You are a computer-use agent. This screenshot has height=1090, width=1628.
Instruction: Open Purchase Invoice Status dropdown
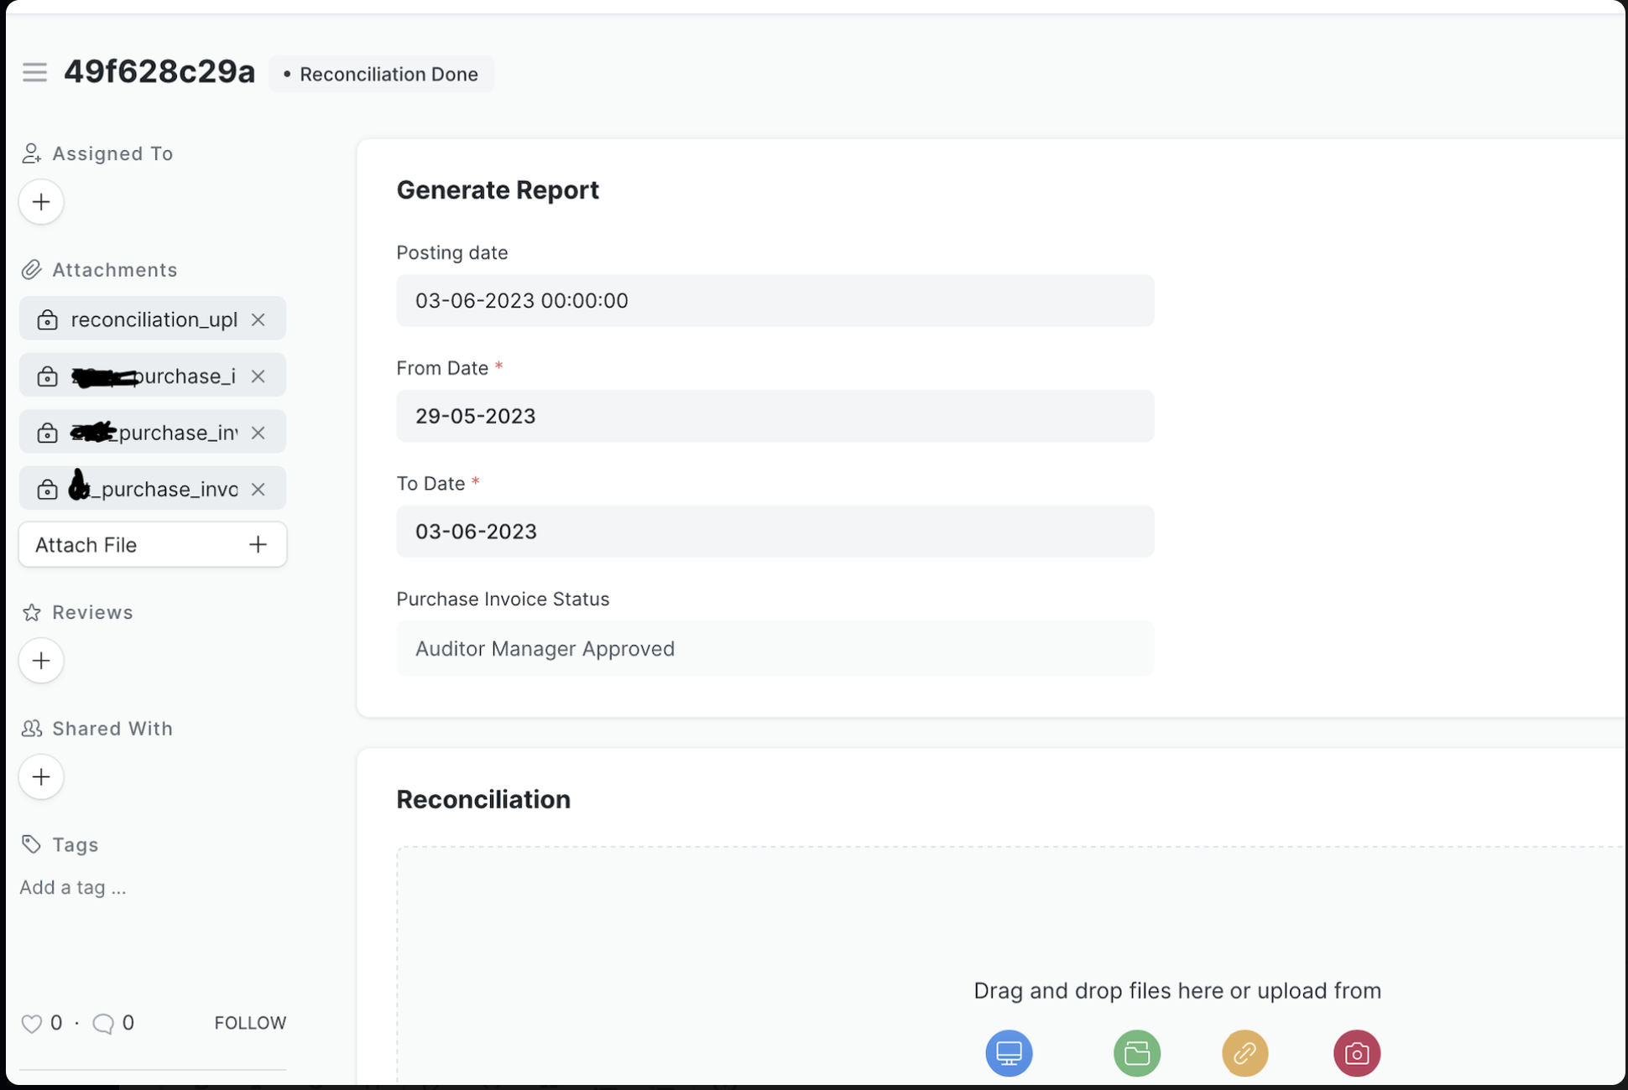pyautogui.click(x=774, y=649)
